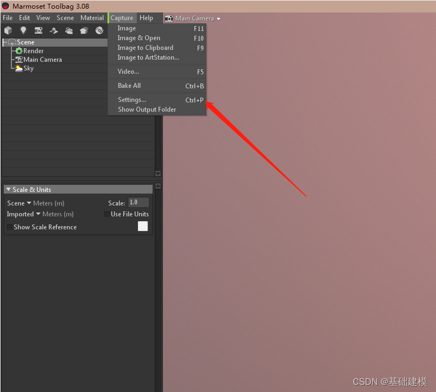436x392 pixels.
Task: Add a new light with bulb icon
Action: [23, 30]
